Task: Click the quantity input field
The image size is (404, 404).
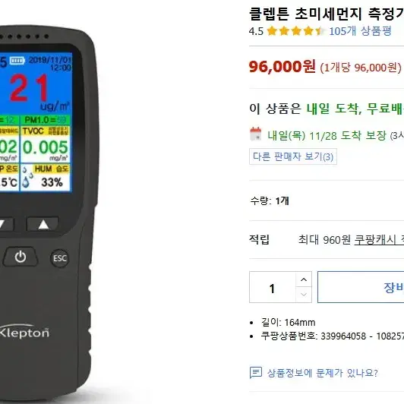Action: pos(273,287)
